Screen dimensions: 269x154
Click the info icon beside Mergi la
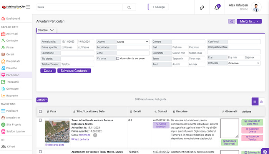pos(232,22)
